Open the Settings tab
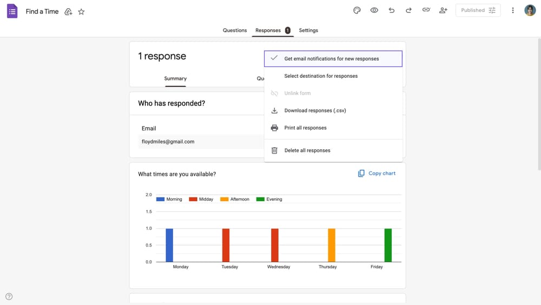541x305 pixels. tap(308, 30)
